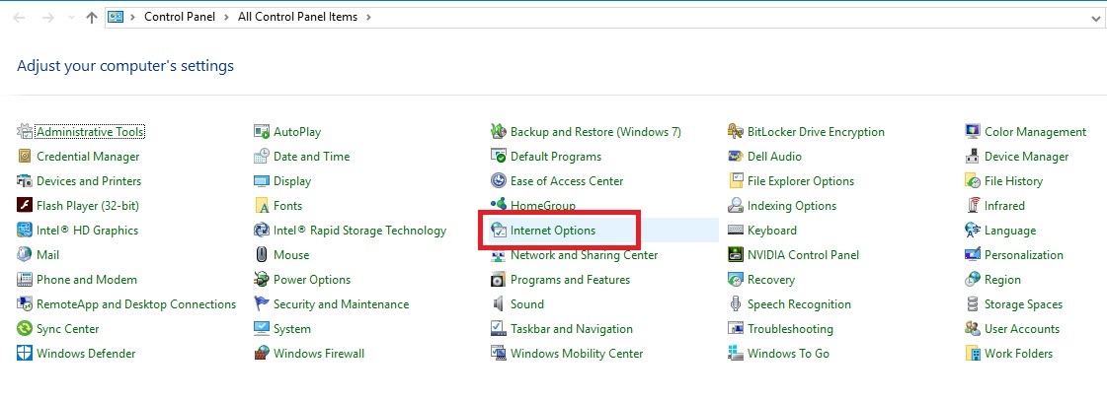Open the BitLocker Drive Encryption icon
The height and width of the screenshot is (399, 1107).
tap(736, 132)
